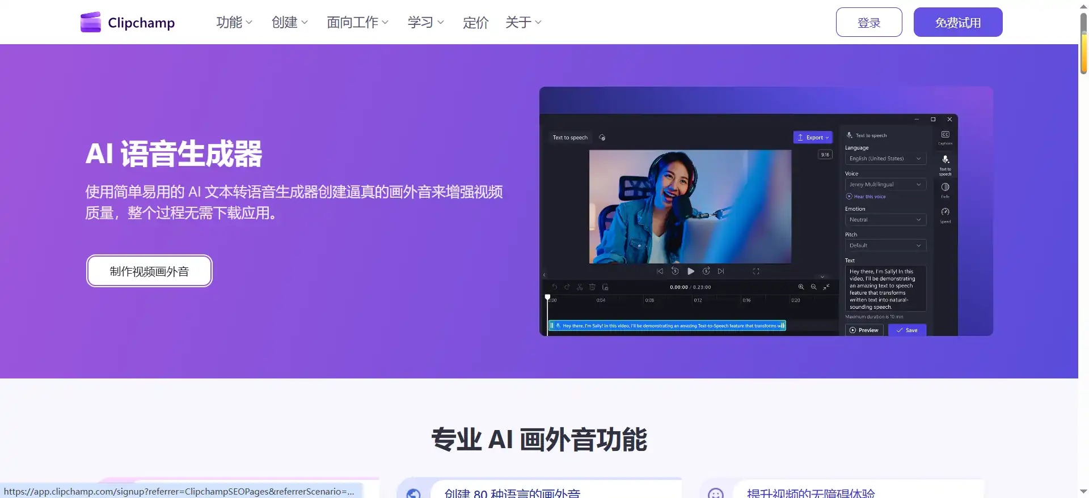
Task: Click the trash delete icon in timeline toolbar
Action: (x=592, y=287)
